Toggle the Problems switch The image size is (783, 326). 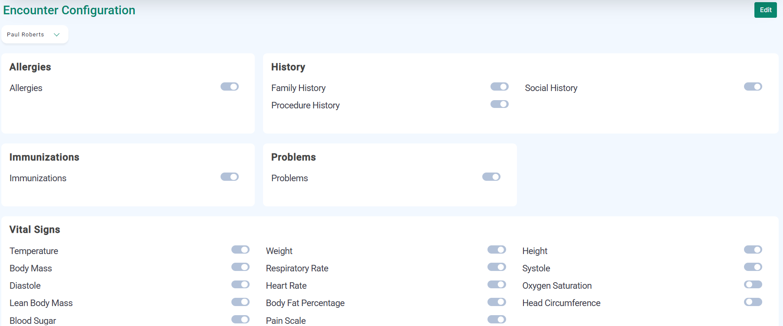tap(491, 177)
